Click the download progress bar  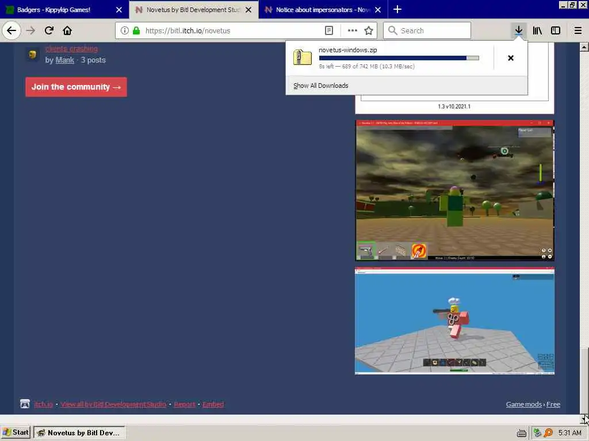click(399, 58)
